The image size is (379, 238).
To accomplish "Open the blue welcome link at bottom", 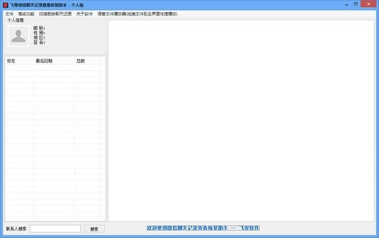I will tap(203, 228).
